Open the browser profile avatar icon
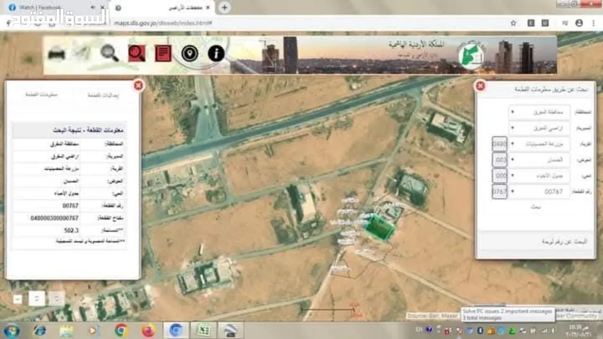The width and height of the screenshot is (603, 339). [x=579, y=23]
